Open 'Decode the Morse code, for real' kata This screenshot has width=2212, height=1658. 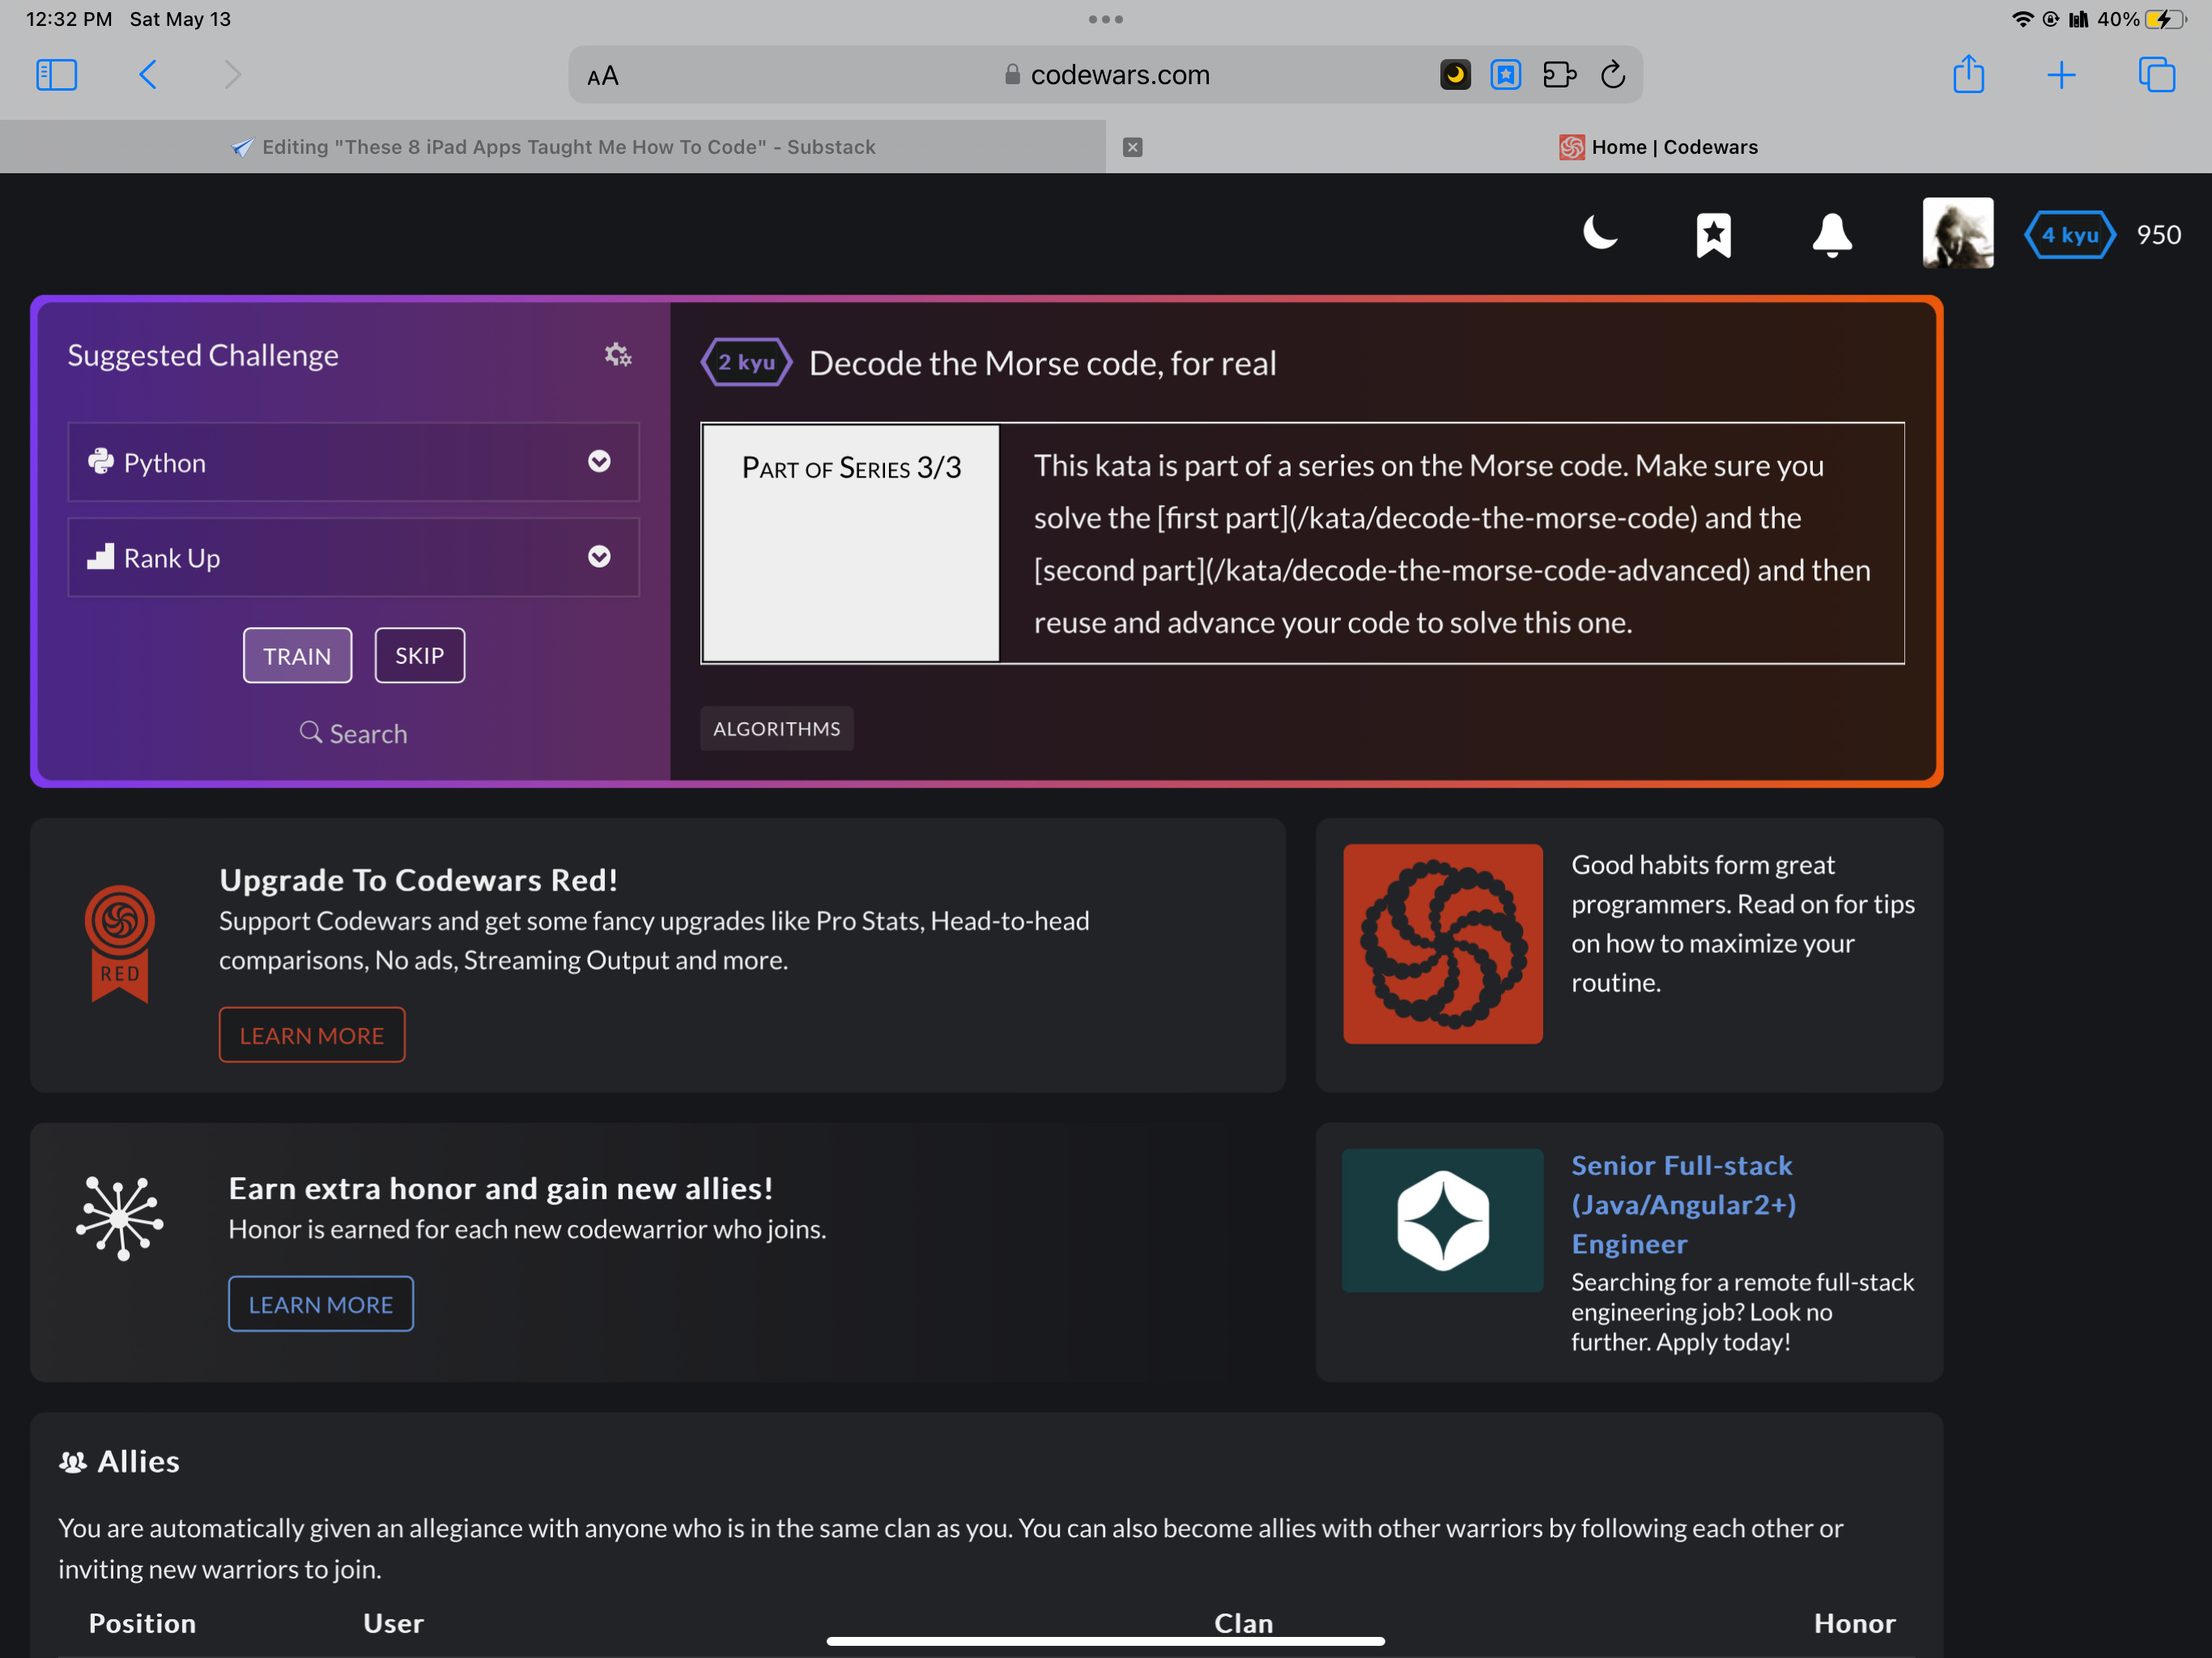pyautogui.click(x=1042, y=363)
